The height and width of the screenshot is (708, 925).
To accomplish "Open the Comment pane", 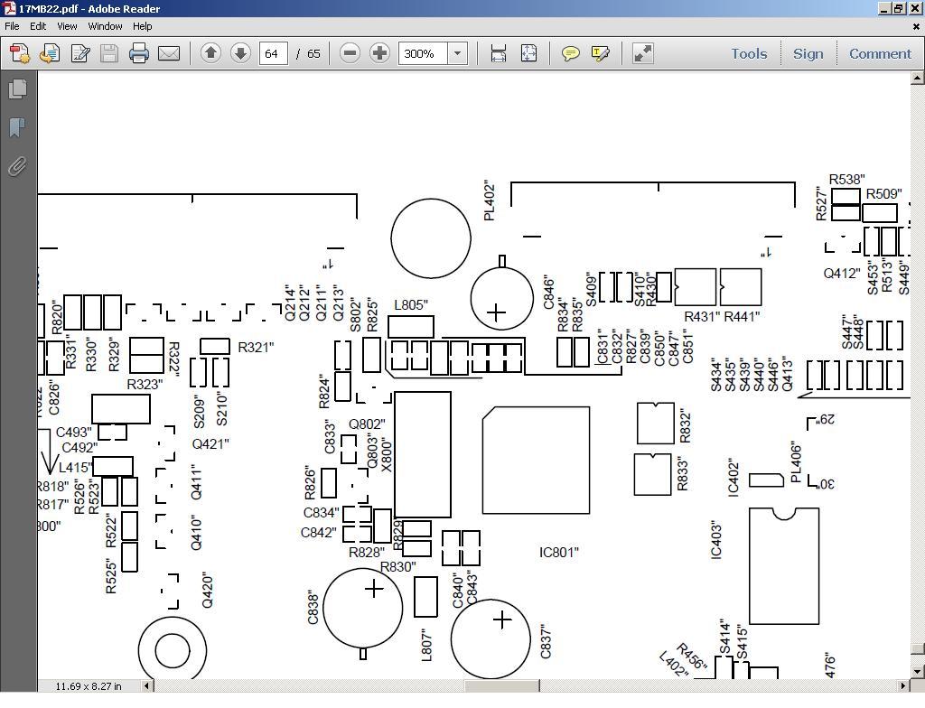I will click(x=880, y=53).
